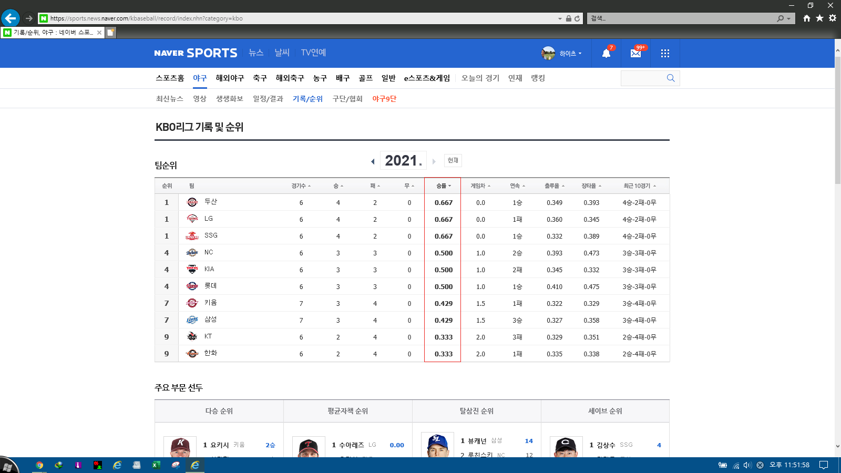The height and width of the screenshot is (473, 841).
Task: Sort table by 최근 10경기 column header
Action: pos(640,186)
